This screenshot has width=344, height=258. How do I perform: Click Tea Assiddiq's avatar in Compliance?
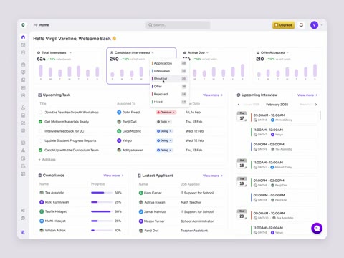pos(42,193)
